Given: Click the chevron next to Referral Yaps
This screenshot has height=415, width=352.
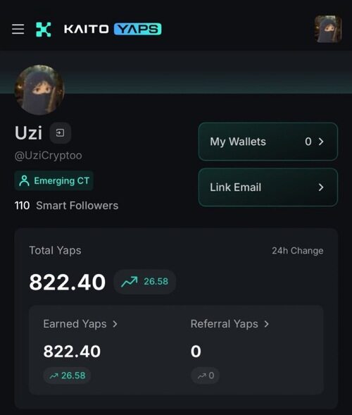Looking at the screenshot, I should [x=267, y=324].
